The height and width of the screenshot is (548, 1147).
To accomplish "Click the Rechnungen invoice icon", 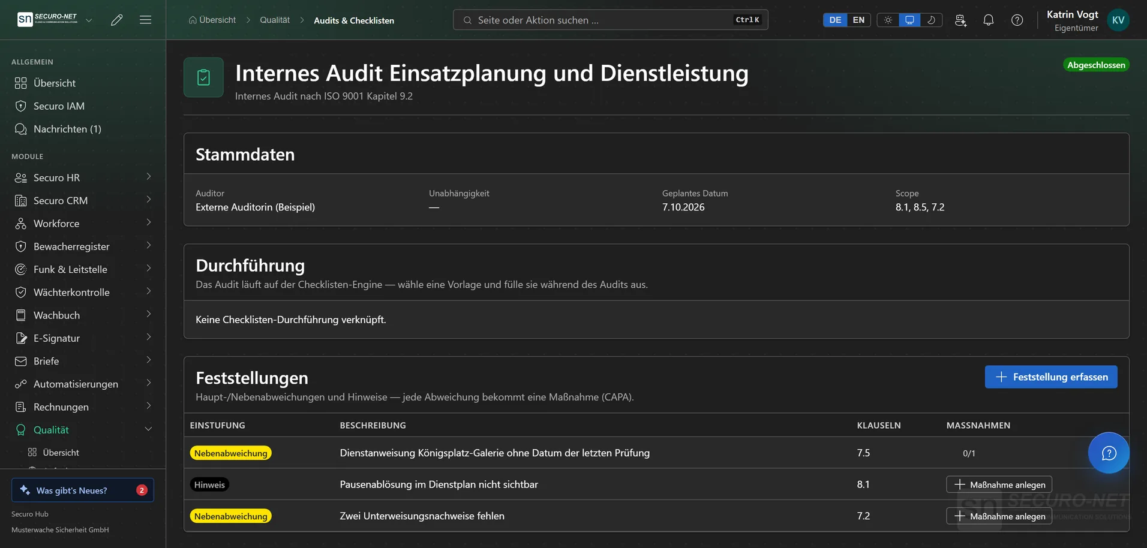I will 21,407.
